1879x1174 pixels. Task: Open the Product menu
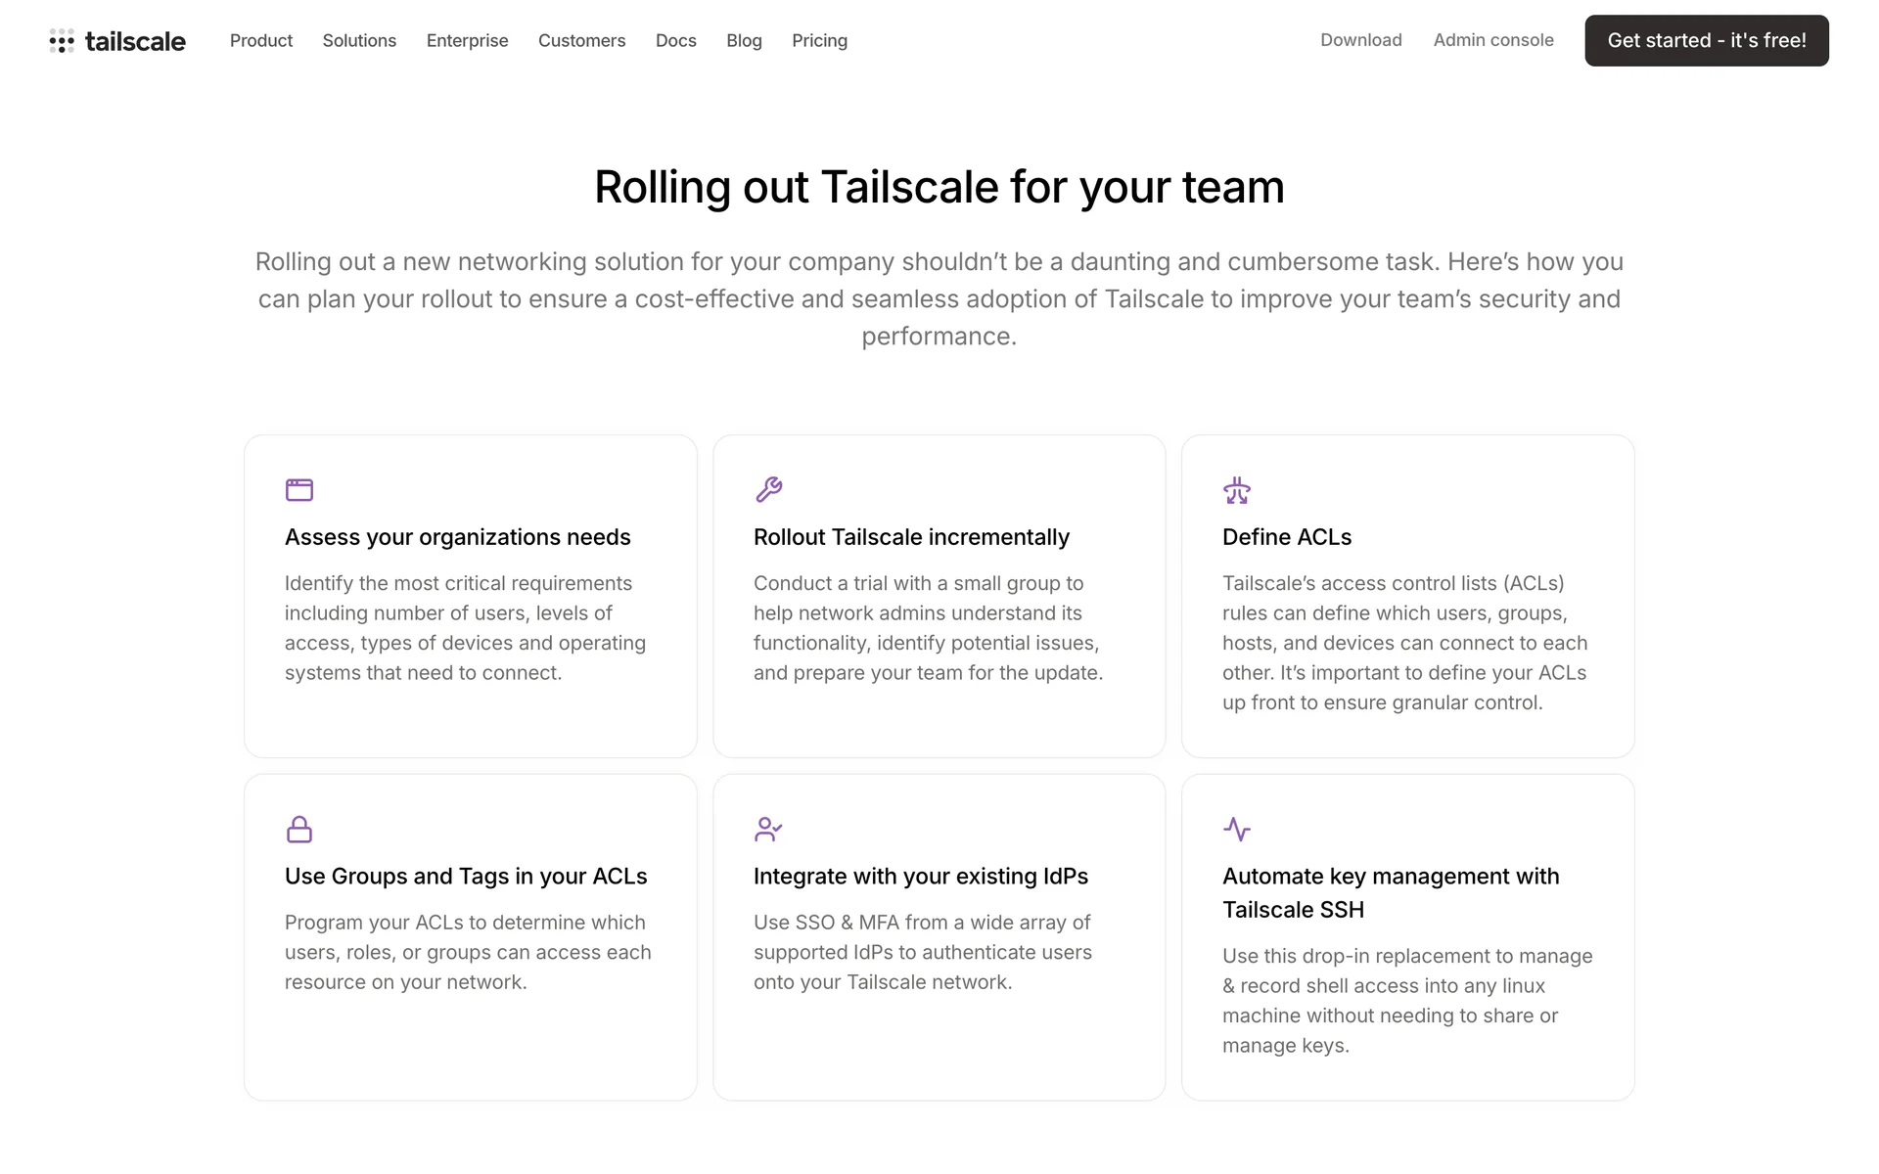tap(261, 41)
